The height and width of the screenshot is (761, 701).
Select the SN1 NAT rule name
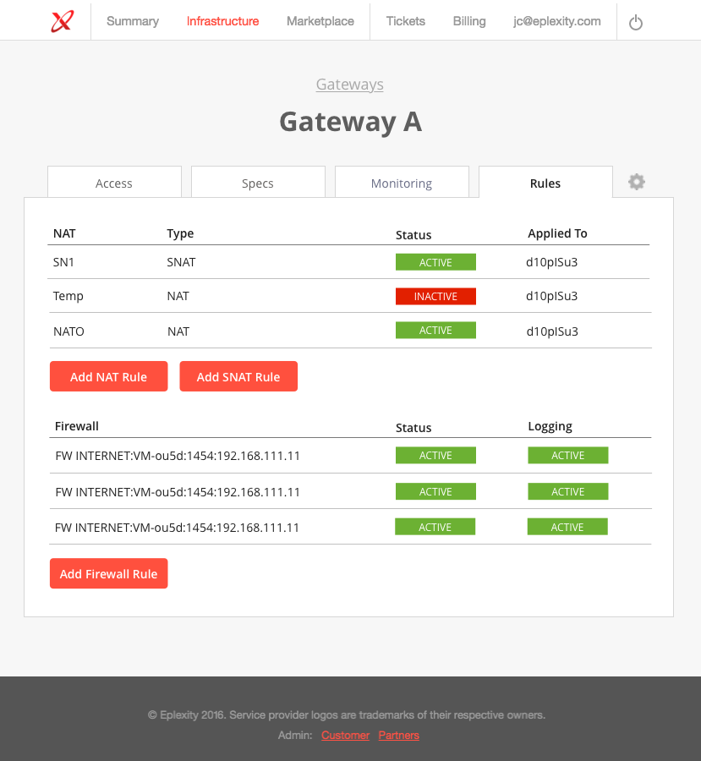click(63, 262)
